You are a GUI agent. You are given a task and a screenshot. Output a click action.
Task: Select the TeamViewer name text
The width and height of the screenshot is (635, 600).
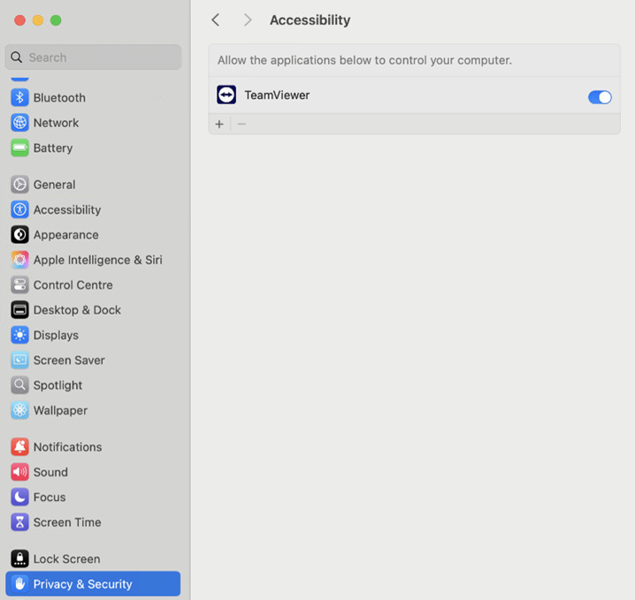[x=277, y=95]
